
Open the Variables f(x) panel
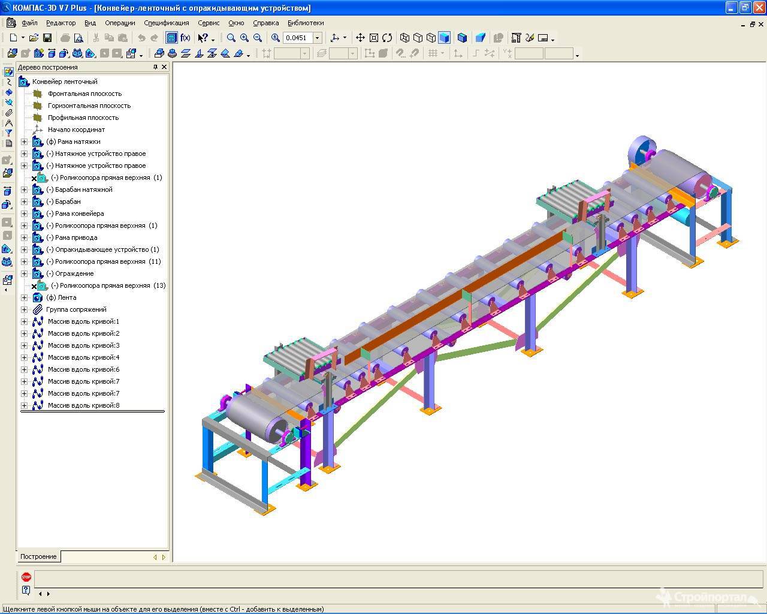pyautogui.click(x=185, y=38)
